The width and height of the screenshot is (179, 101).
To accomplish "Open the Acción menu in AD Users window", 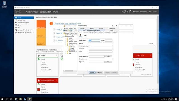I will pyautogui.click(x=71, y=28).
